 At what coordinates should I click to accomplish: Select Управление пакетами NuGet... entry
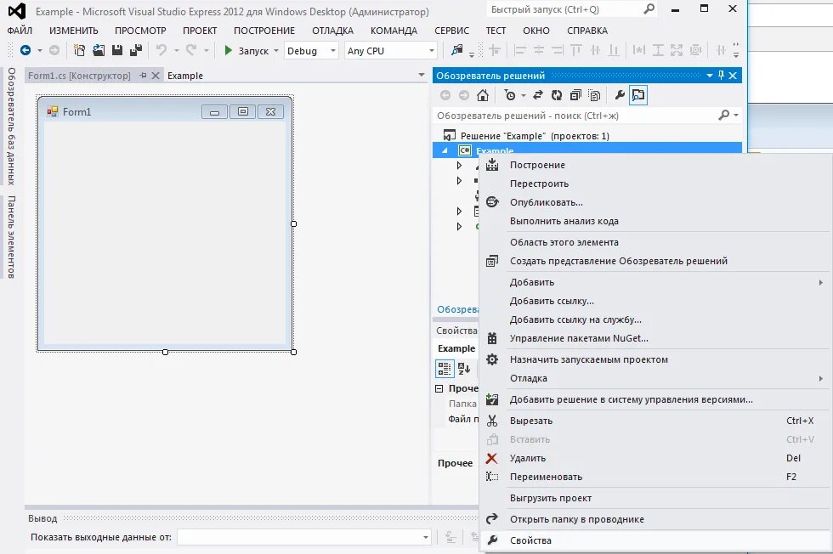[x=657, y=338]
